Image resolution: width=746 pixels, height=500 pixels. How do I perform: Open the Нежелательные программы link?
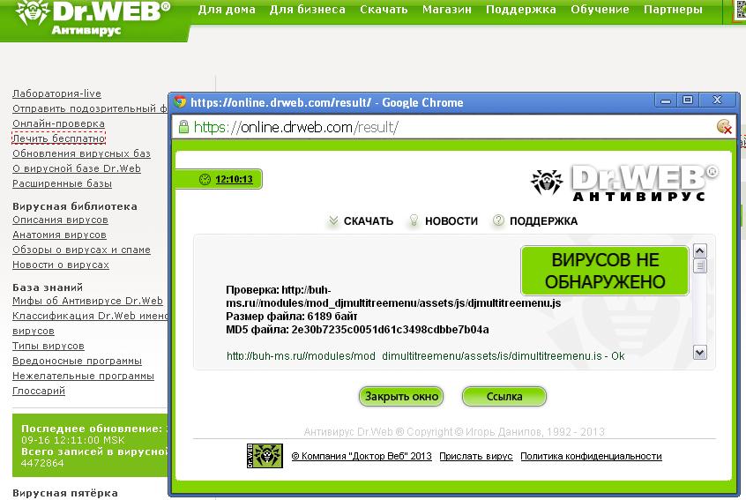pos(83,376)
